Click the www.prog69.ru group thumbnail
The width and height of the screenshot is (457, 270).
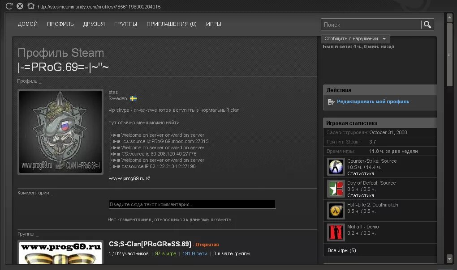(60, 252)
